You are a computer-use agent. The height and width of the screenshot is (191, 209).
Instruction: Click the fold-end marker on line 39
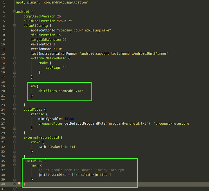pyautogui.click(x=15, y=179)
